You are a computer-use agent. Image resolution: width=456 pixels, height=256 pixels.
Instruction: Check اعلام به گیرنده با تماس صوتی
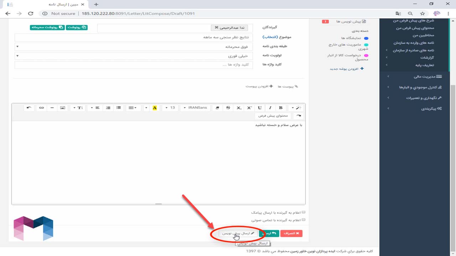pos(304,220)
